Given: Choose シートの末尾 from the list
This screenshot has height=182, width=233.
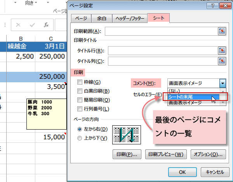Looking at the screenshot, I should pos(190,97).
